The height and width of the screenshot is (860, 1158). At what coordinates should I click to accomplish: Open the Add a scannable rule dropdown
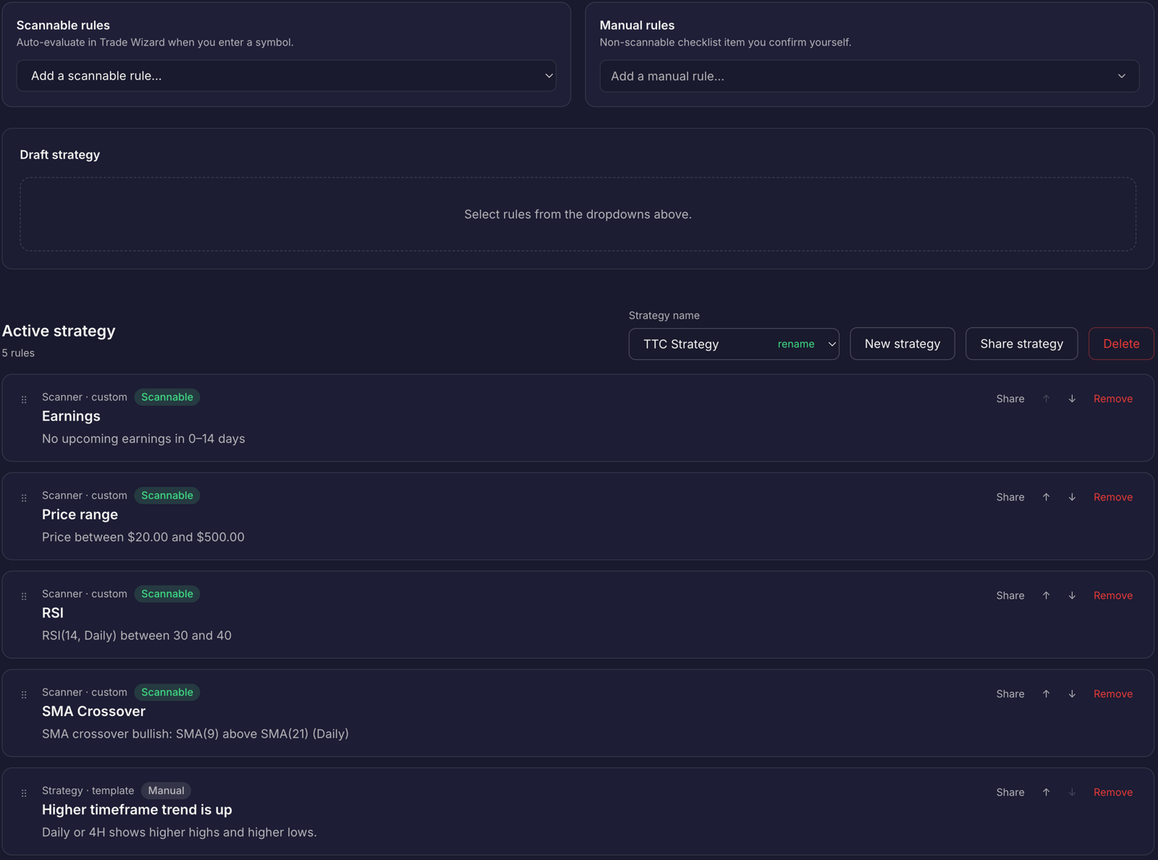[286, 76]
